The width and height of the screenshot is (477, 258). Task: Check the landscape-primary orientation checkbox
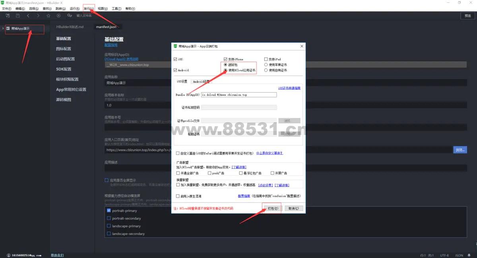[x=109, y=226]
